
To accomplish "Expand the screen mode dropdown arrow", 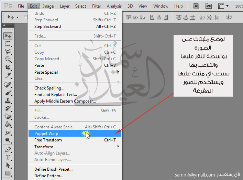I will (x=227, y=6).
